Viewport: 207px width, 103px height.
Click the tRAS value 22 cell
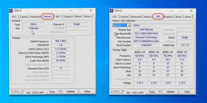click(140, 71)
